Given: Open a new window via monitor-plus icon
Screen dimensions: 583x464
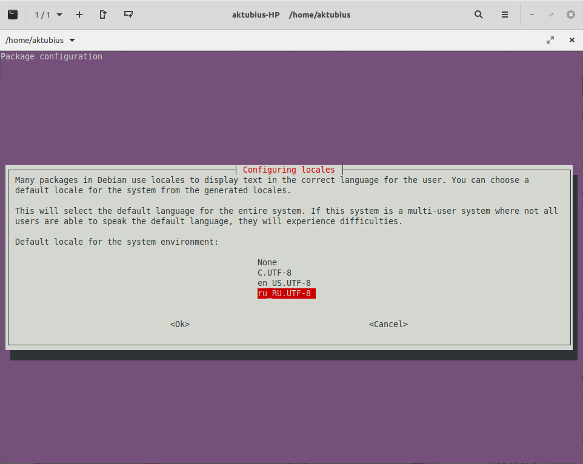Looking at the screenshot, I should pyautogui.click(x=128, y=15).
